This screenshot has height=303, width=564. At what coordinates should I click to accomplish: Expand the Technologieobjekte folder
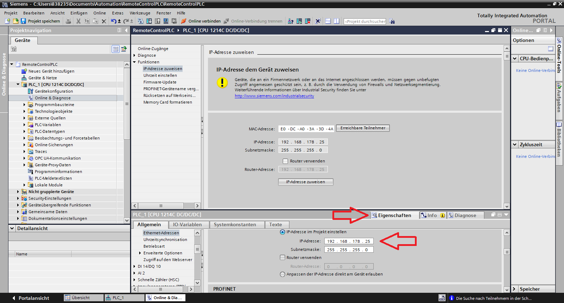[24, 111]
